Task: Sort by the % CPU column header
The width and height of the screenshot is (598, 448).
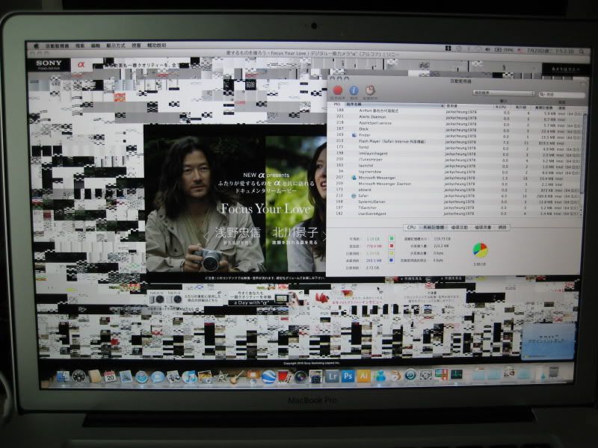Action: pyautogui.click(x=501, y=107)
